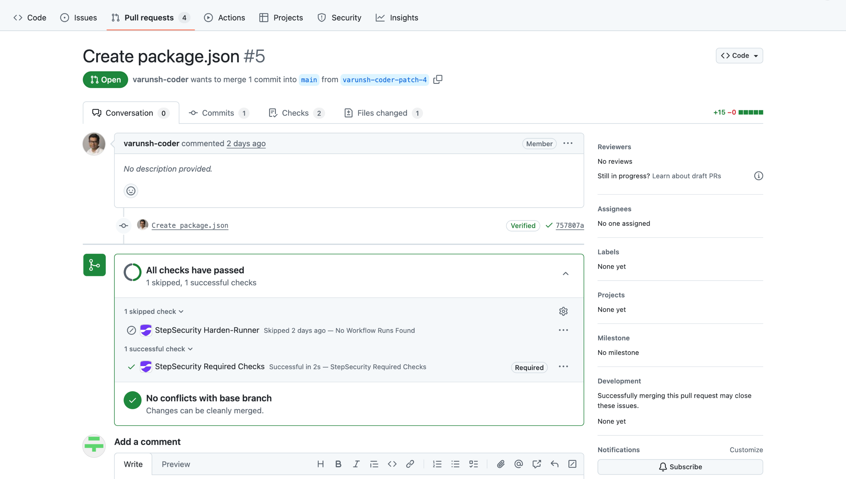Open comment options three-dot menu
Viewport: 846px width, 479px height.
(x=568, y=143)
